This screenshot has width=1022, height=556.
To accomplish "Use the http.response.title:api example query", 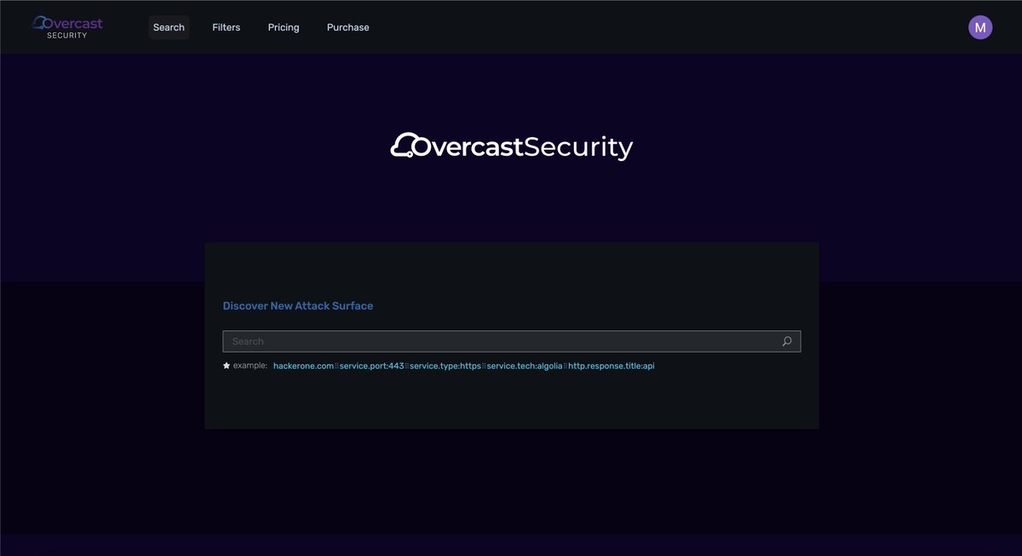I will pyautogui.click(x=611, y=365).
